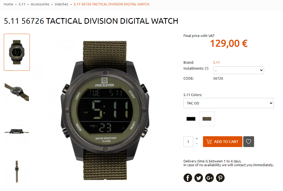Share the product via the Twitter icon
The width and height of the screenshot is (283, 191).
[x=199, y=178]
